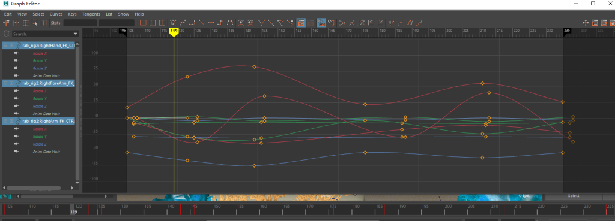615x221 pixels.
Task: Apply Auto tangents to selected keys
Action: (x=173, y=23)
